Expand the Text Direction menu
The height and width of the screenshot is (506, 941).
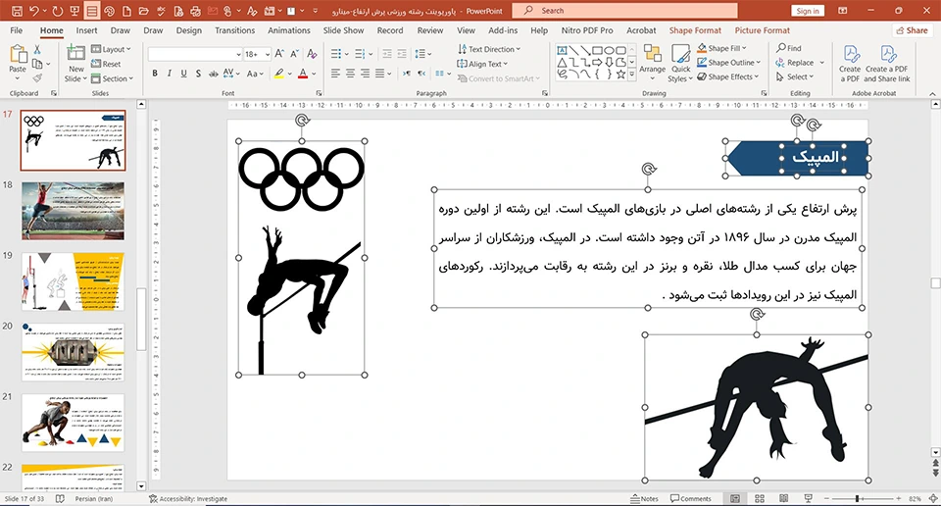point(489,49)
